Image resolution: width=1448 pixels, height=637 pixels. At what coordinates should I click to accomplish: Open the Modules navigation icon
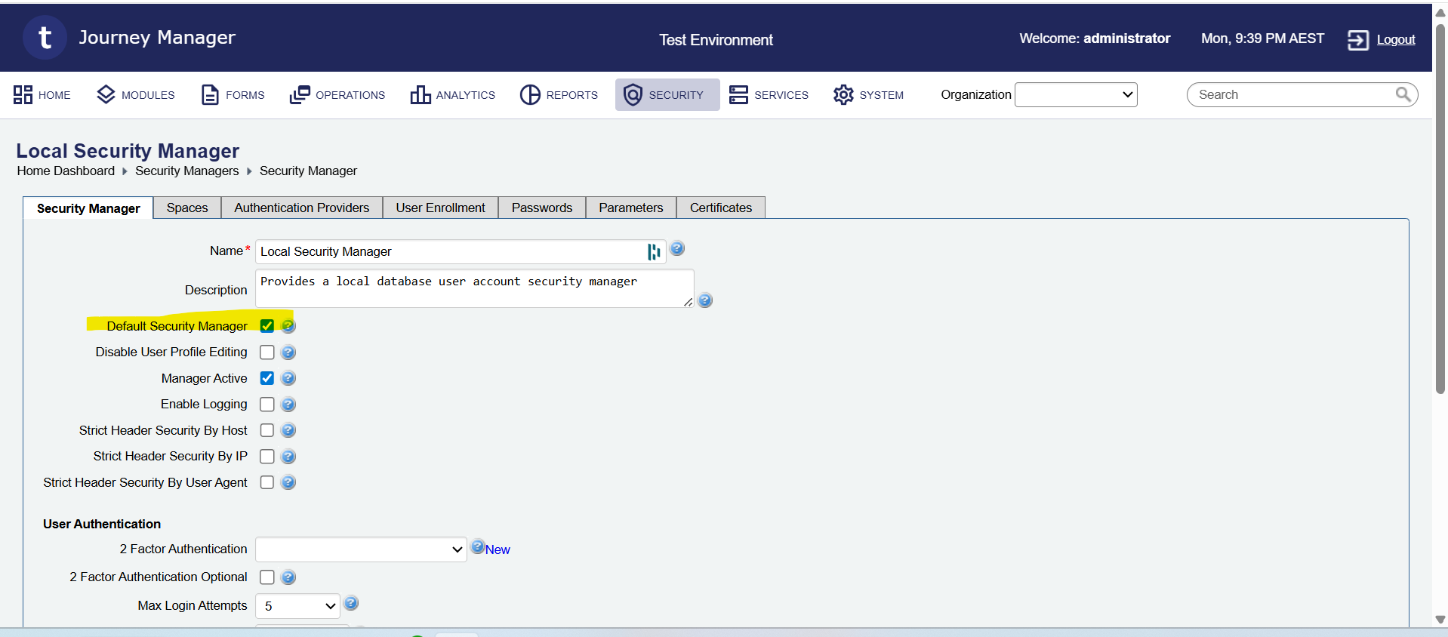point(106,94)
